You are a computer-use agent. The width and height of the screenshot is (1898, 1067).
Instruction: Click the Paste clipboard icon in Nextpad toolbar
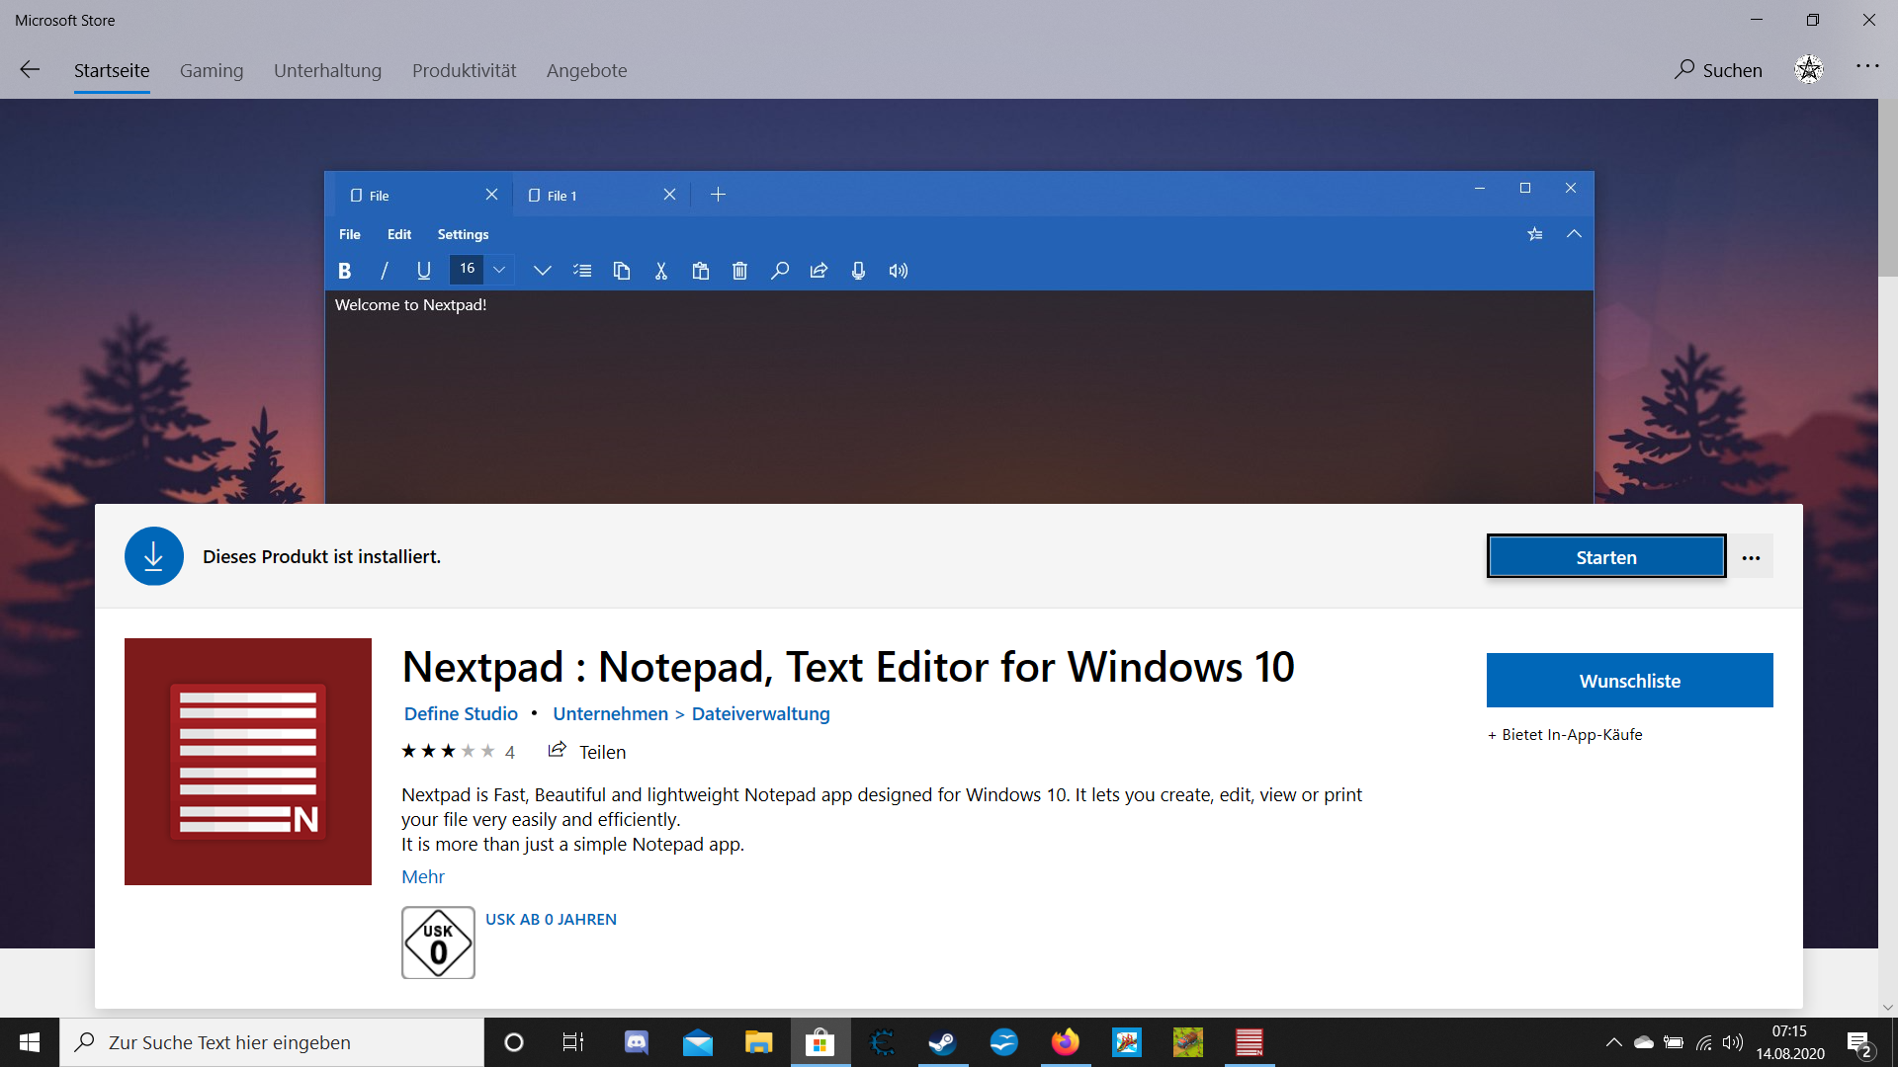(701, 271)
